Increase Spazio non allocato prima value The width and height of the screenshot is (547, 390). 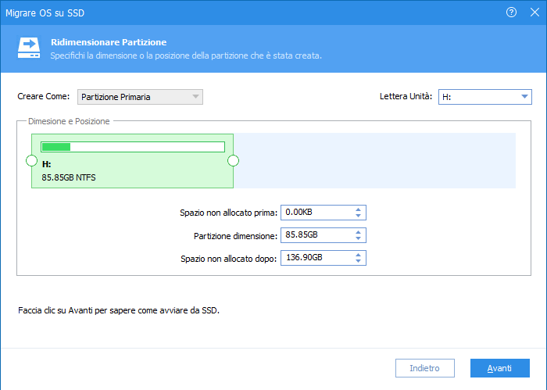pos(358,209)
